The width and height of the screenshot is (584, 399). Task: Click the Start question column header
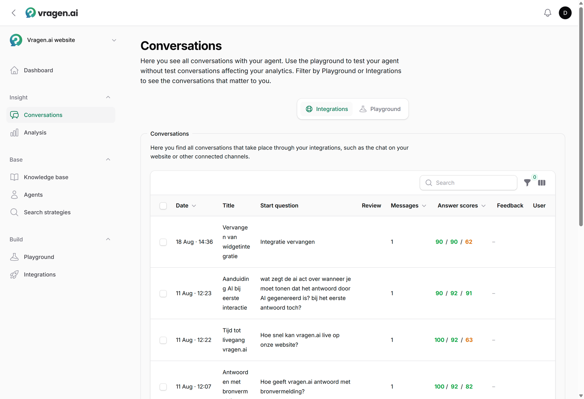coord(279,206)
